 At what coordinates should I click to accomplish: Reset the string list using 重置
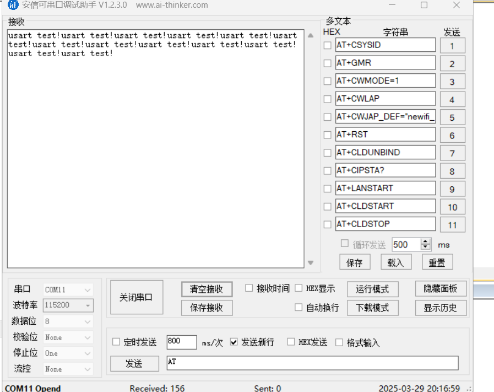pyautogui.click(x=437, y=262)
